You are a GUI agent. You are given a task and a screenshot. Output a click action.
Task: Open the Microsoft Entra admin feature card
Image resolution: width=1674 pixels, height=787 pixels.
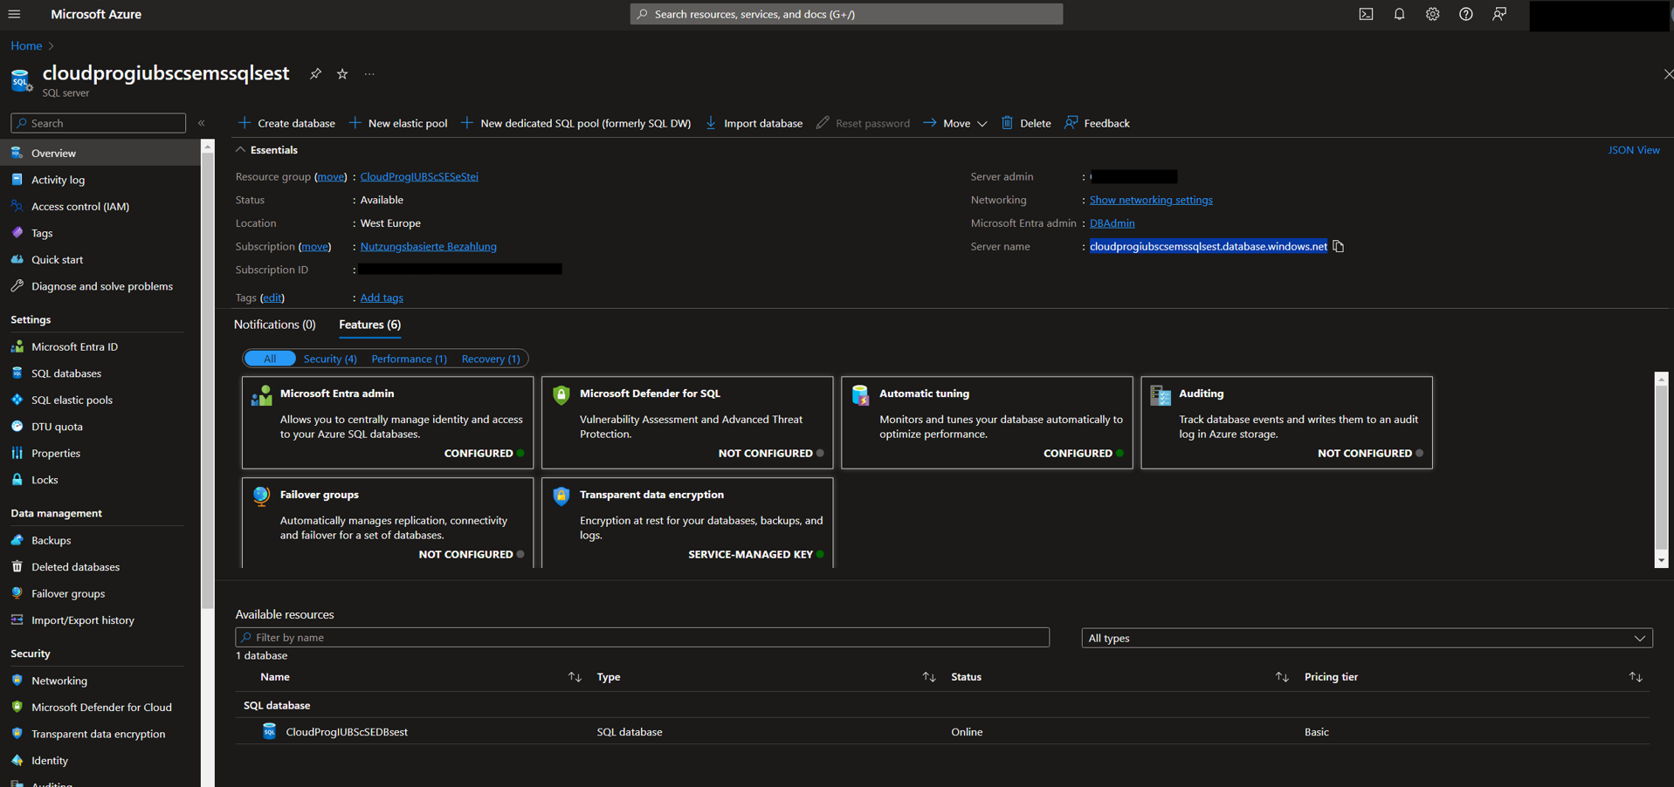pos(387,422)
